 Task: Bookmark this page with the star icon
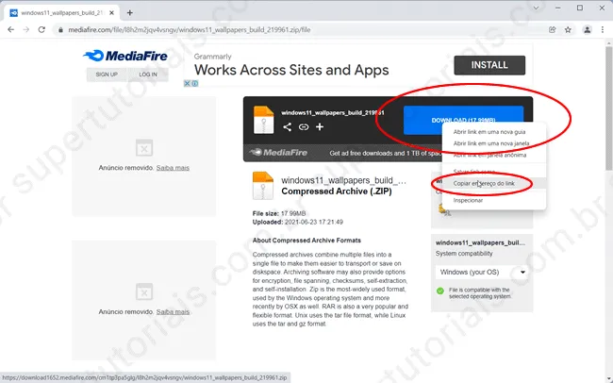click(x=568, y=29)
